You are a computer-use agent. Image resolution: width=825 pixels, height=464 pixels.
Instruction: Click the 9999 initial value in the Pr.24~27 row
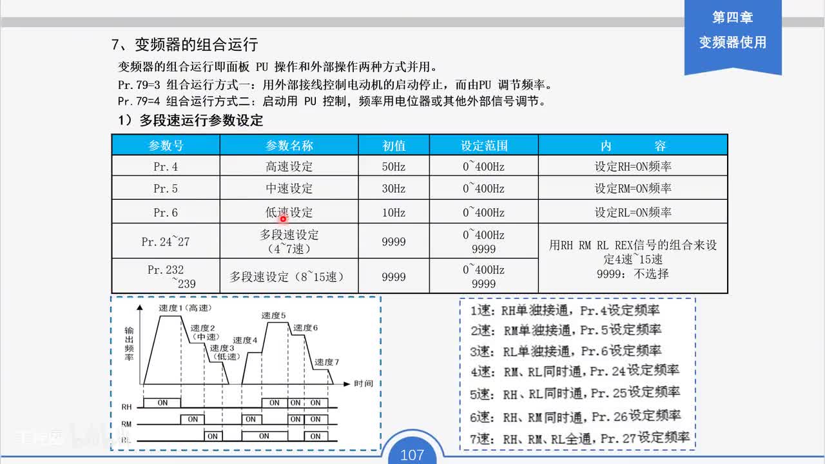(x=394, y=242)
